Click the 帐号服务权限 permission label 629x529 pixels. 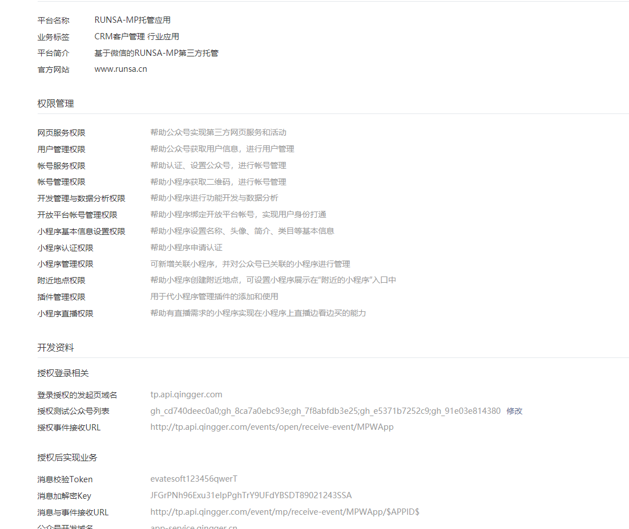[x=62, y=165]
